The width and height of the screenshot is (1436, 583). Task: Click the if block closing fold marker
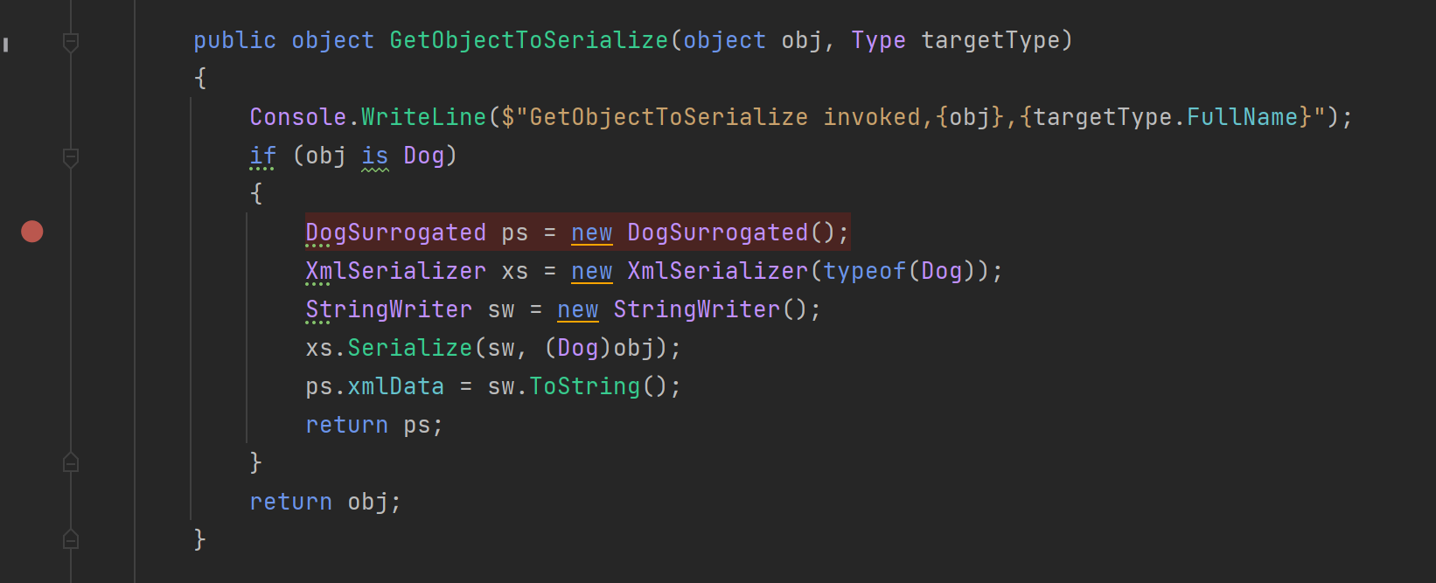point(71,462)
